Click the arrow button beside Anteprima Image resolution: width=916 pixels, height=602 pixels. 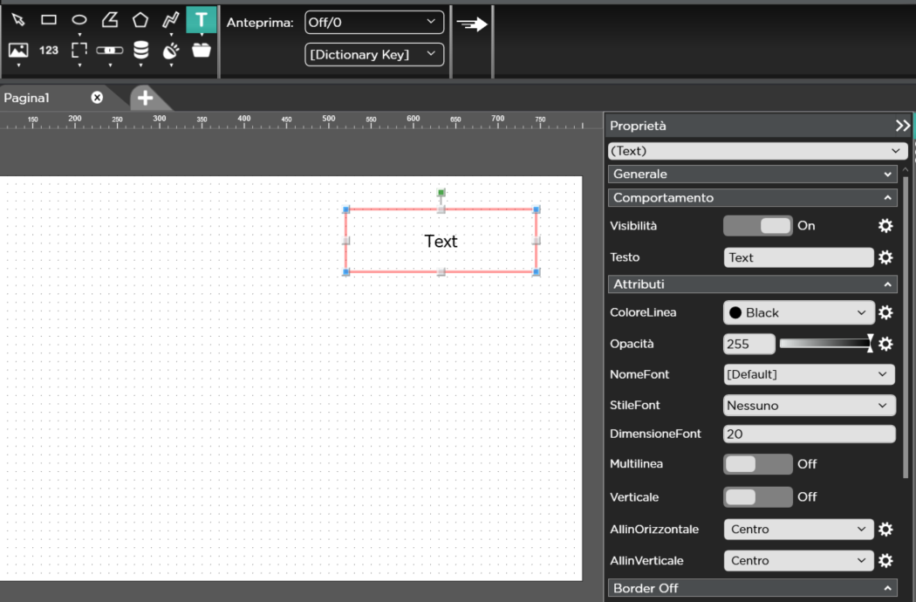tap(472, 24)
